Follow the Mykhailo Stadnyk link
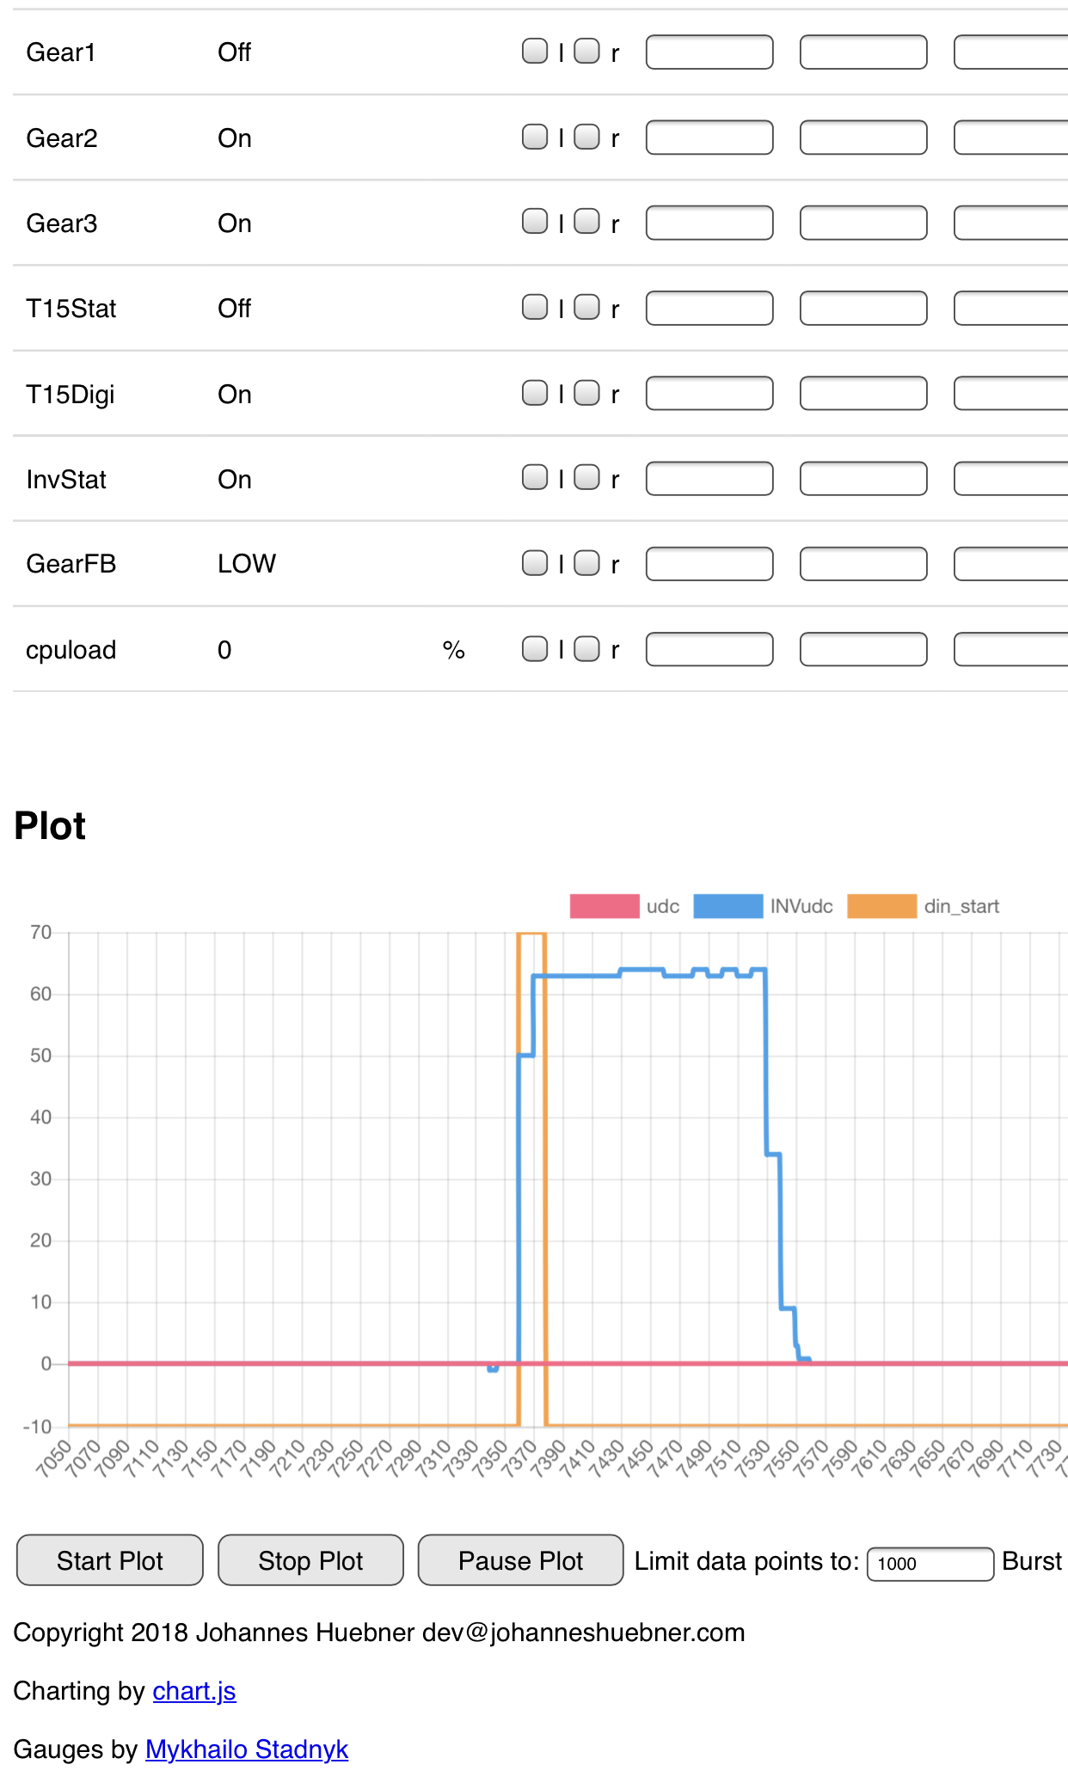The height and width of the screenshot is (1789, 1068). (x=247, y=1749)
